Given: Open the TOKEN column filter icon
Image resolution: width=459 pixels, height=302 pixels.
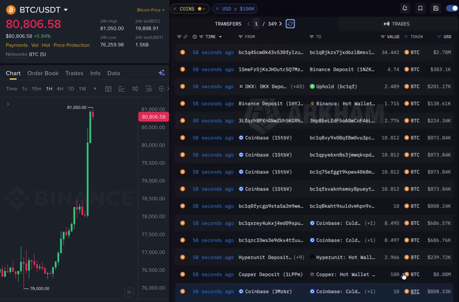Looking at the screenshot, I should tap(407, 37).
